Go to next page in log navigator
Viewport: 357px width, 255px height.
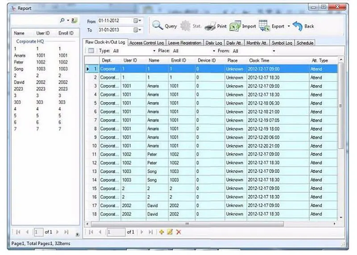pos(142,232)
